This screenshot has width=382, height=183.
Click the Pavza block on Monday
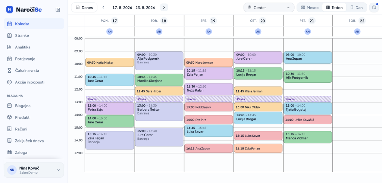tap(110, 99)
